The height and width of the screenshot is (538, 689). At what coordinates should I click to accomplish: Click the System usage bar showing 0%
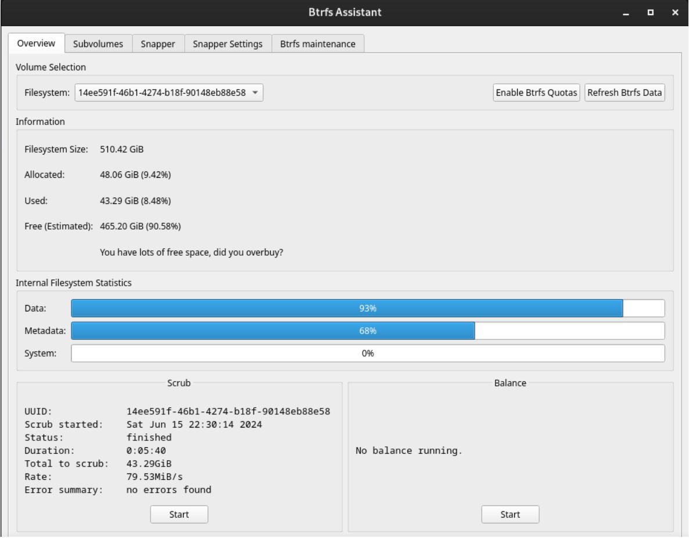pyautogui.click(x=368, y=353)
